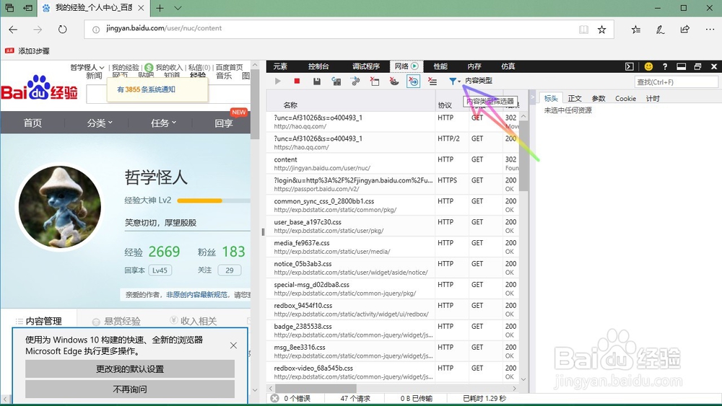Click the Baidu Jingyan logo
Screen dimensions: 722x406
(39, 88)
